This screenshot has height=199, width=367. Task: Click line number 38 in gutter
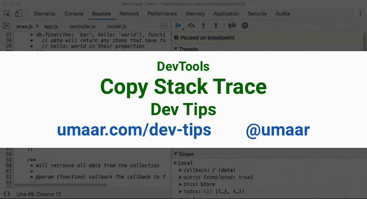[x=9, y=41]
